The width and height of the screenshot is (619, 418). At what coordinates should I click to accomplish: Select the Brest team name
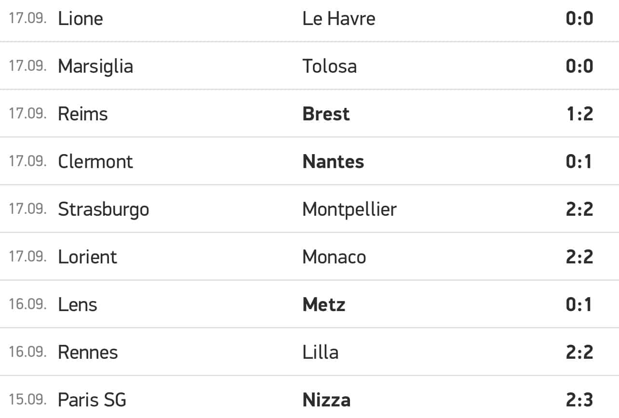point(326,114)
